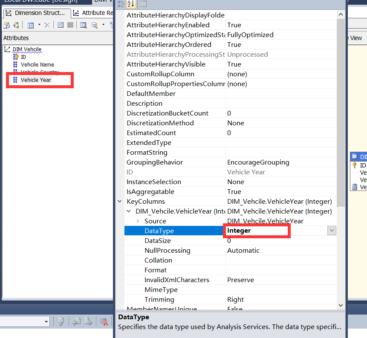Select the Vehicle Year attribute
Image resolution: width=367 pixels, height=338 pixels.
click(x=36, y=80)
